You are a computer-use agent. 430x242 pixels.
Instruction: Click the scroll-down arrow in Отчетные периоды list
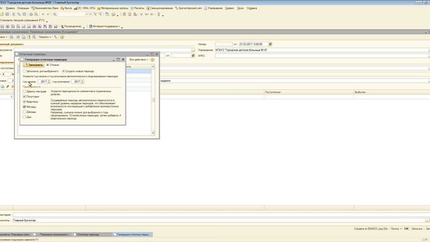(153, 133)
